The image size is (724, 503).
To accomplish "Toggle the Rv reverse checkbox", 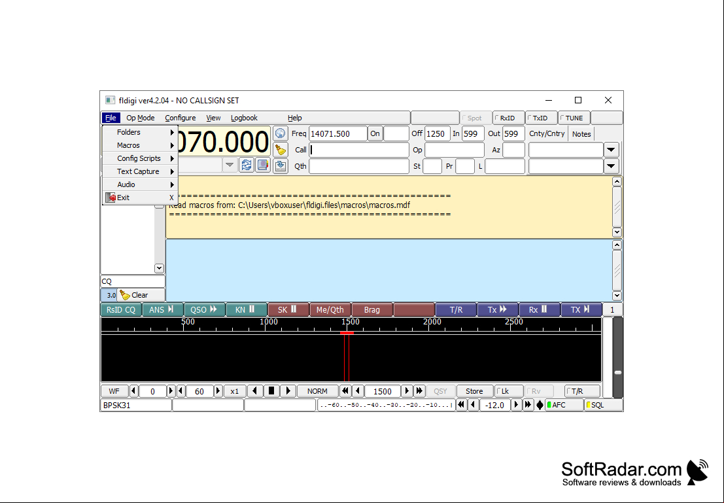I will pos(539,390).
